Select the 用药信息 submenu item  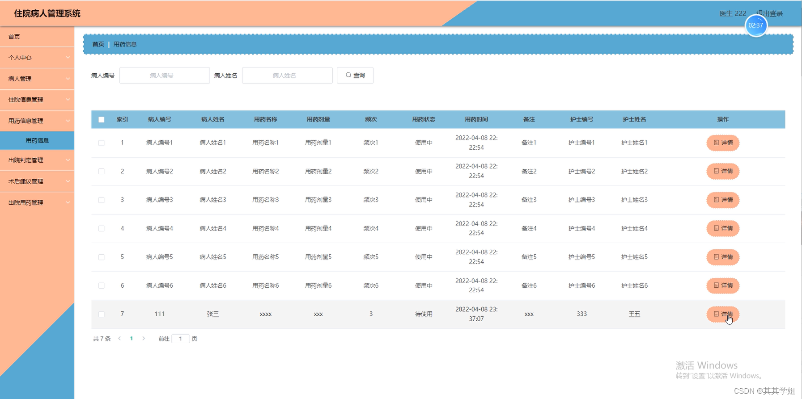click(x=37, y=140)
